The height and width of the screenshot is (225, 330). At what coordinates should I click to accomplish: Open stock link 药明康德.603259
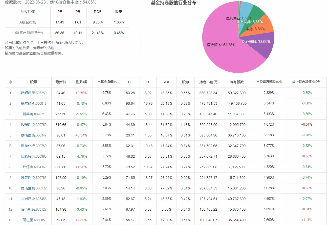click(34, 93)
